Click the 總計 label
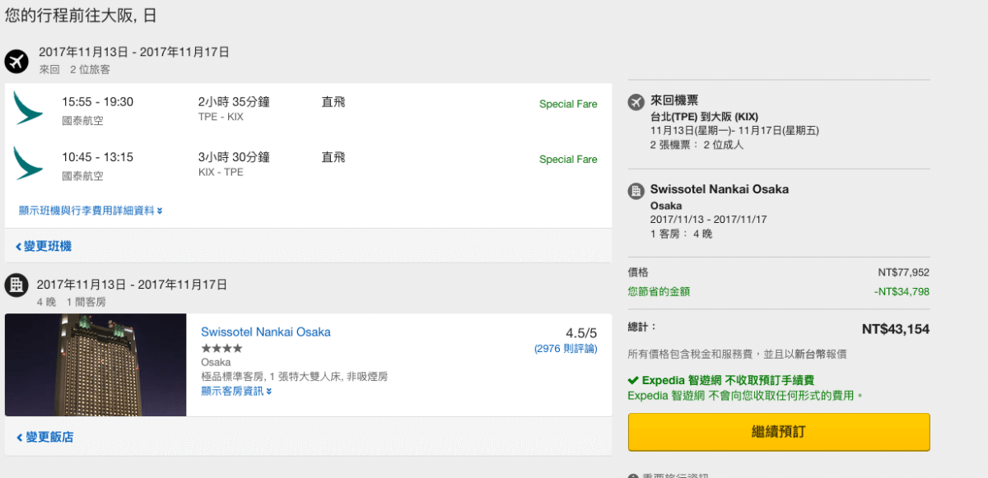This screenshot has width=988, height=478. click(642, 327)
